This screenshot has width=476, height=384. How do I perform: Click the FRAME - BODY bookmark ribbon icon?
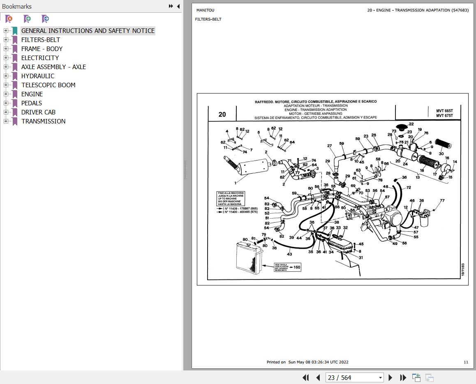coord(14,49)
